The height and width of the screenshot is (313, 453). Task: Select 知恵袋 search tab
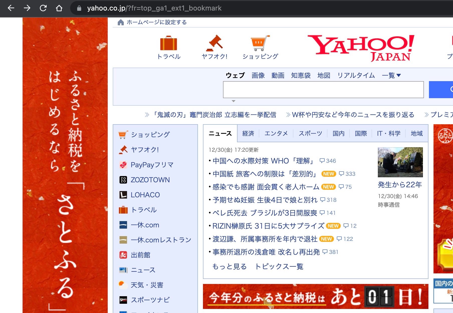tap(301, 75)
